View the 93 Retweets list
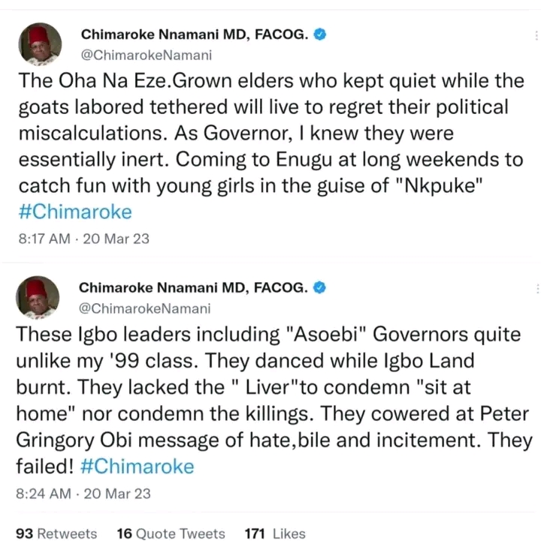 tap(56, 533)
